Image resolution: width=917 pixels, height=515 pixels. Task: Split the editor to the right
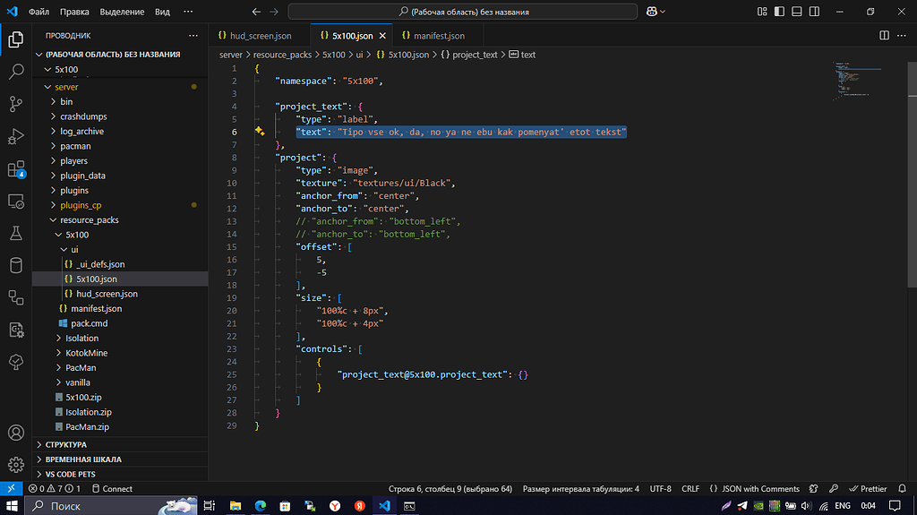884,36
